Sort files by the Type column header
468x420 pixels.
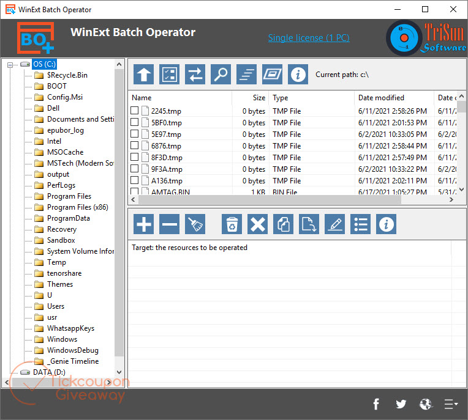click(312, 98)
